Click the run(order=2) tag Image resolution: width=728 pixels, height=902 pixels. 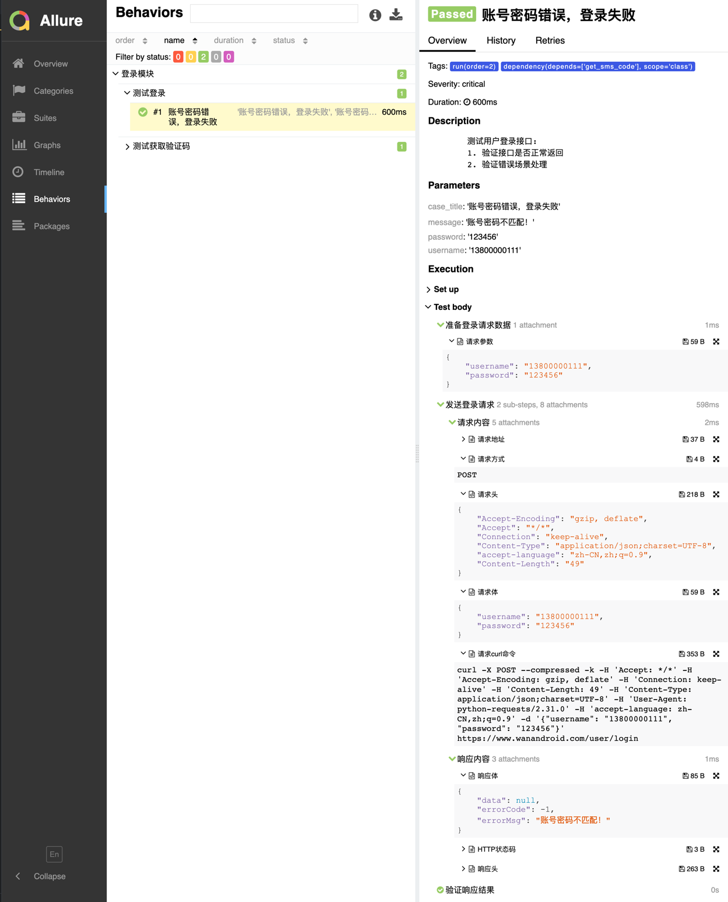(474, 67)
